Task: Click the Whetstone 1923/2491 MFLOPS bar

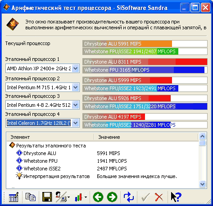Action: click(x=145, y=88)
